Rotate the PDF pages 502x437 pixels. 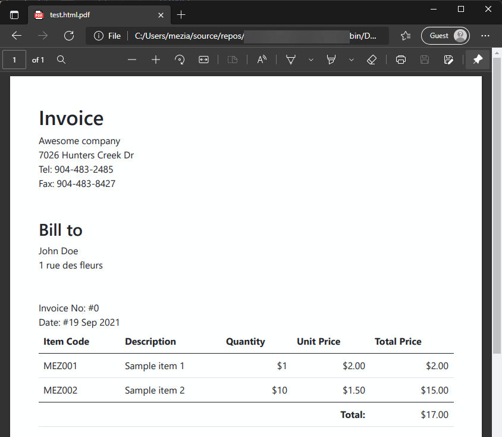point(180,60)
